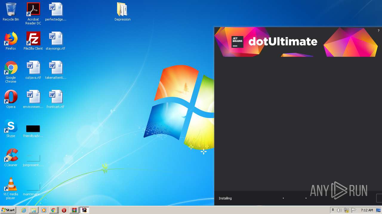Viewport: 382px width, 214px height.
Task: Click the dotUltimate title text
Action: pos(283,41)
